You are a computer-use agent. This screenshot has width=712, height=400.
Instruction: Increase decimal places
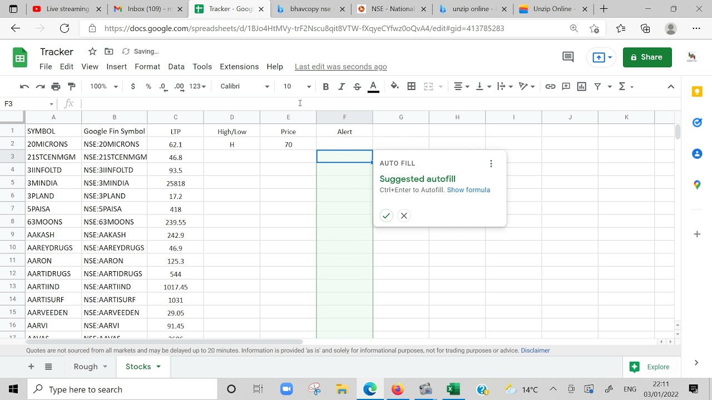click(x=179, y=87)
